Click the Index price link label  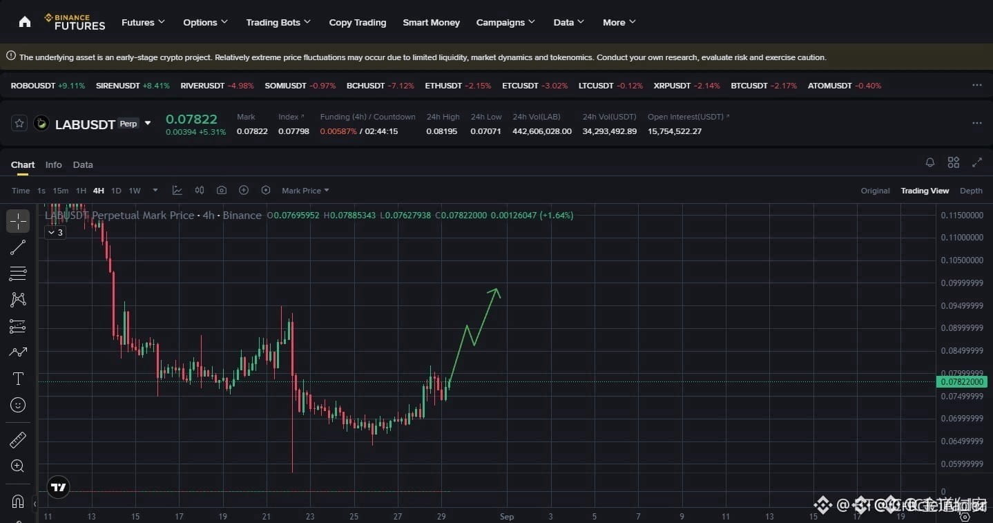[291, 117]
